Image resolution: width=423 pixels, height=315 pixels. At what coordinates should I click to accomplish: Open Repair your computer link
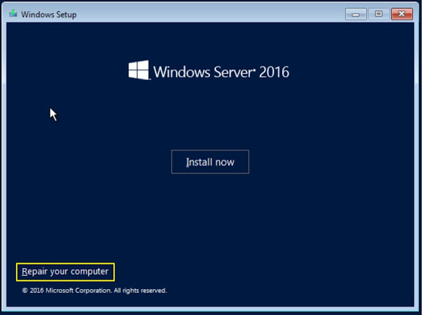(65, 271)
